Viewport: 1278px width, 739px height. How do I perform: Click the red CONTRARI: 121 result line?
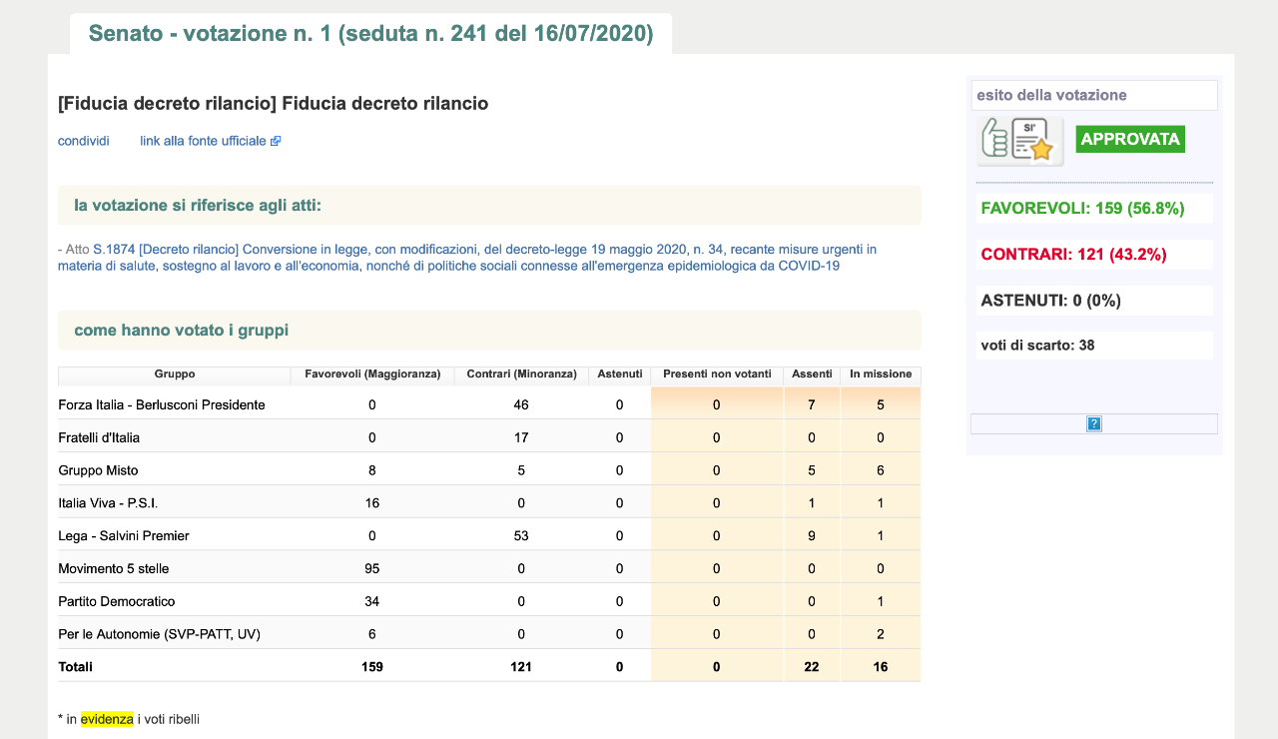1073,255
